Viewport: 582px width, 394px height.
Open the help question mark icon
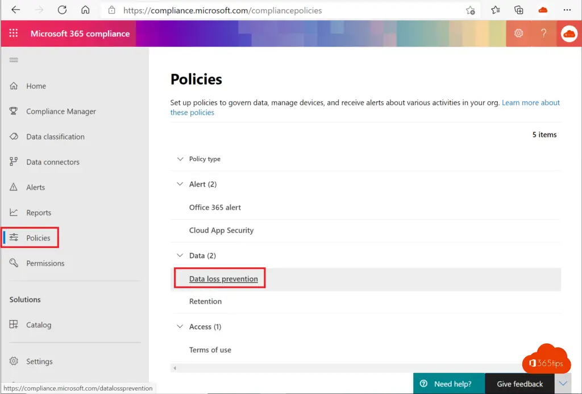coord(543,34)
